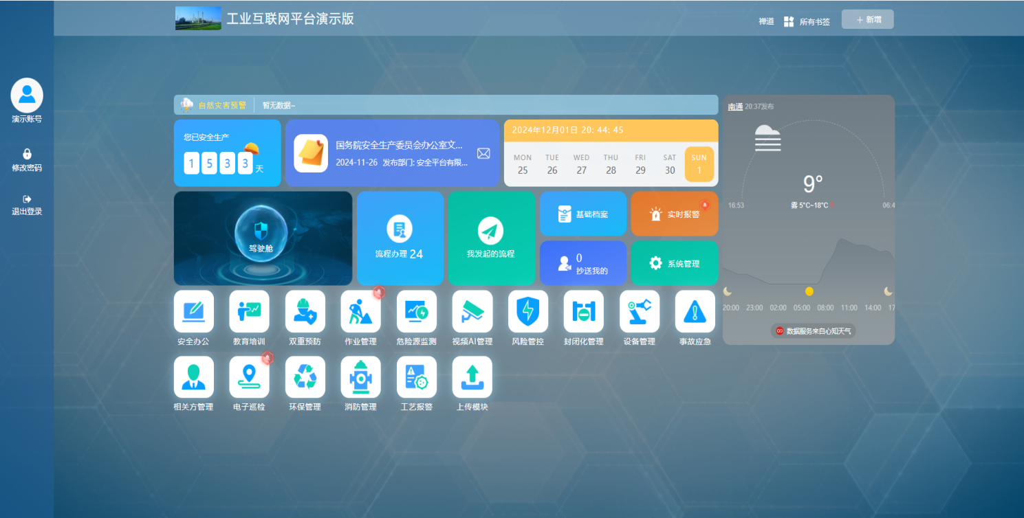The image size is (1024, 518).
Task: Select the 风险管控 shield icon
Action: pyautogui.click(x=527, y=311)
